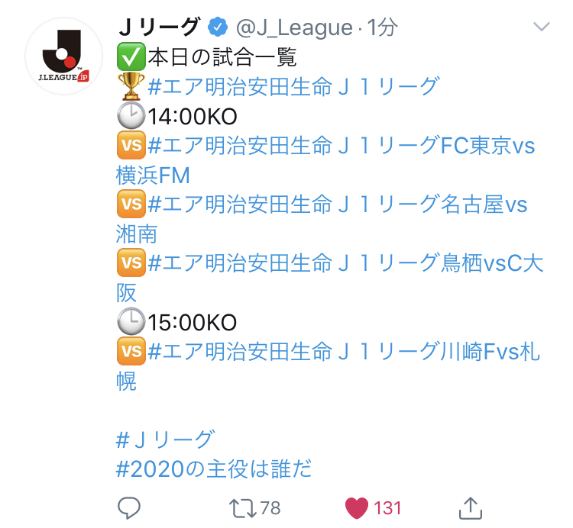Unlike the tweet via the red heart
Screen dimensions: 573x528
tap(356, 508)
